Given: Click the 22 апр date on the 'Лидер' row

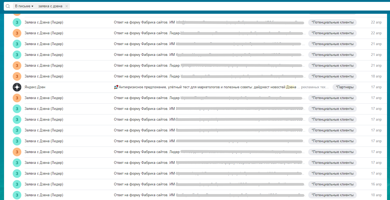Looking at the screenshot, I should (x=376, y=33).
